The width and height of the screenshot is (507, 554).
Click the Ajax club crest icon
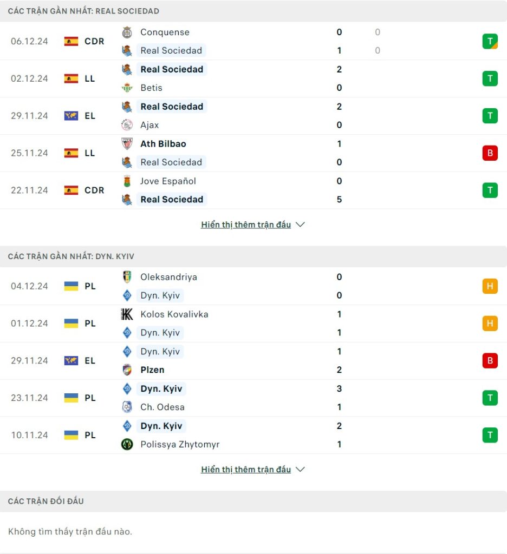point(127,125)
